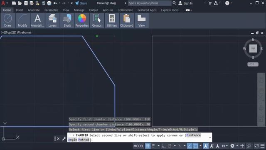266x150 pixels.
Task: Toggle clean screen mode
Action: [256, 146]
